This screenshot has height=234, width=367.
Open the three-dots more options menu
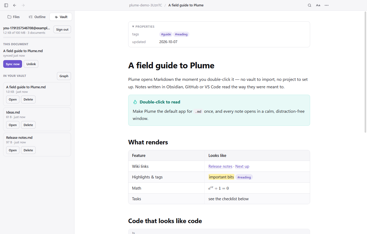coord(327,5)
